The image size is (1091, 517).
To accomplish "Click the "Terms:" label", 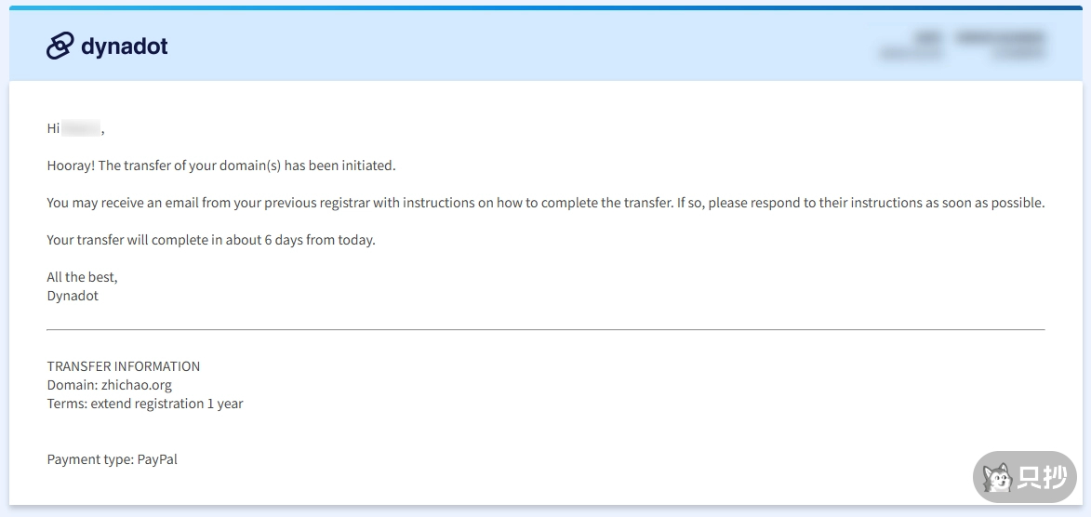I will tap(67, 404).
